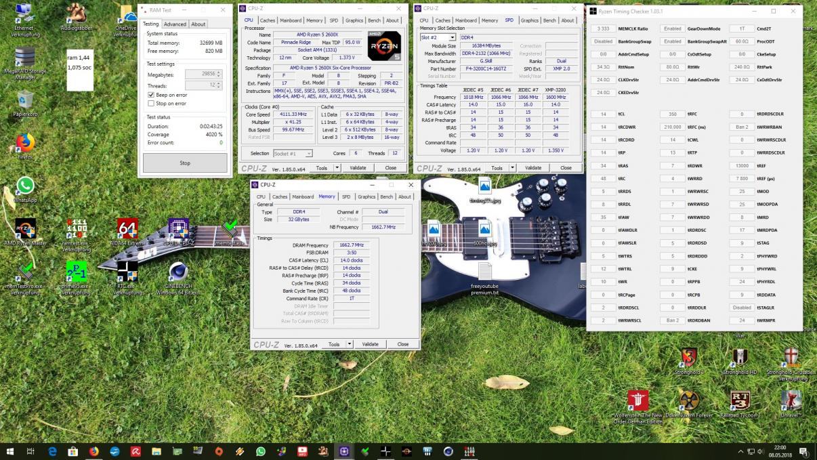Viewport: 817px width, 460px height.
Task: Open the Papierkorb recycle bin
Action: point(25,104)
